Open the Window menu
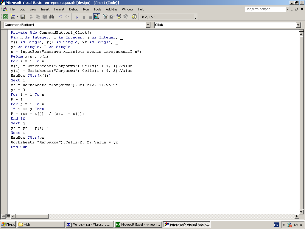 click(127, 9)
